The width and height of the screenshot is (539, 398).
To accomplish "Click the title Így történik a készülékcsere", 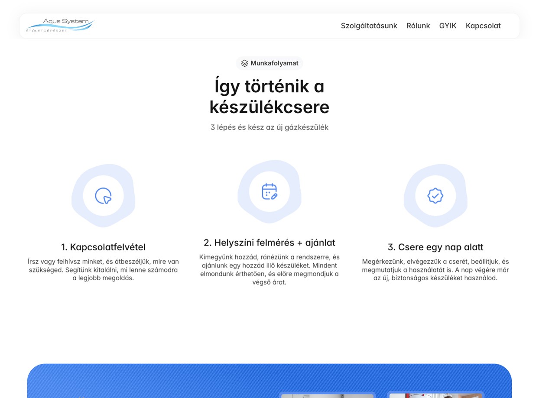I will pyautogui.click(x=269, y=96).
